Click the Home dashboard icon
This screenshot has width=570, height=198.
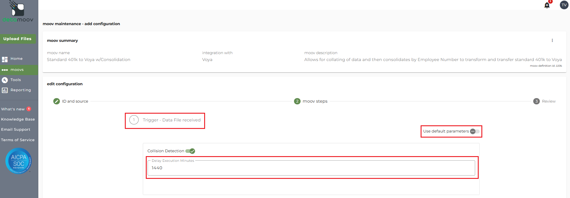pos(5,59)
